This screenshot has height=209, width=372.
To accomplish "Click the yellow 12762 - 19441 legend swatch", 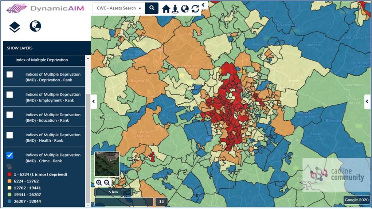I will [x=9, y=188].
